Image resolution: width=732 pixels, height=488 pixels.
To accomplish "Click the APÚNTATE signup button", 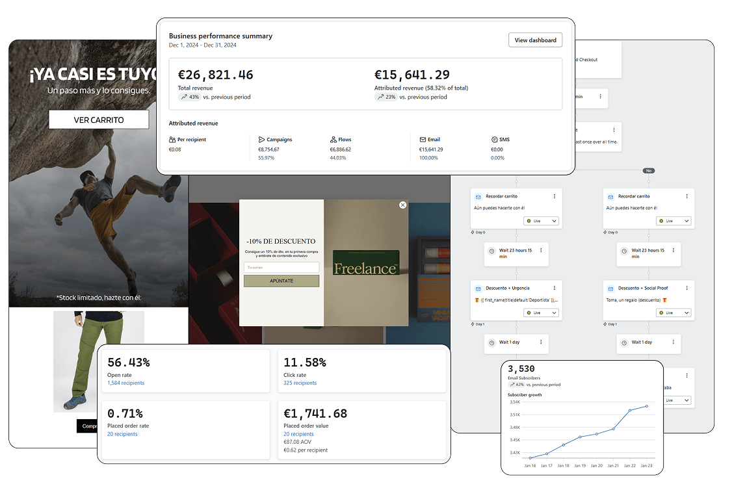I will click(x=281, y=281).
